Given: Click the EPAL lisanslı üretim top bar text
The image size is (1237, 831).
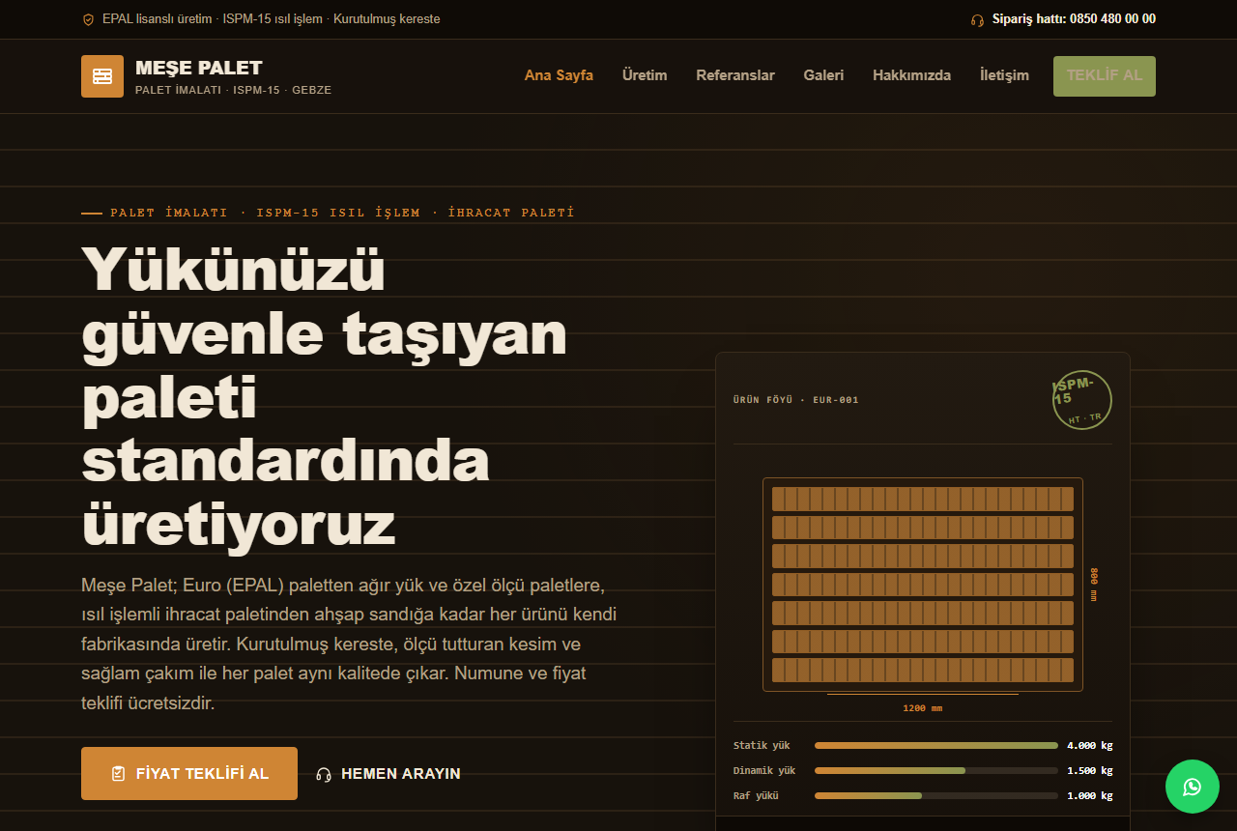Looking at the screenshot, I should coord(272,19).
